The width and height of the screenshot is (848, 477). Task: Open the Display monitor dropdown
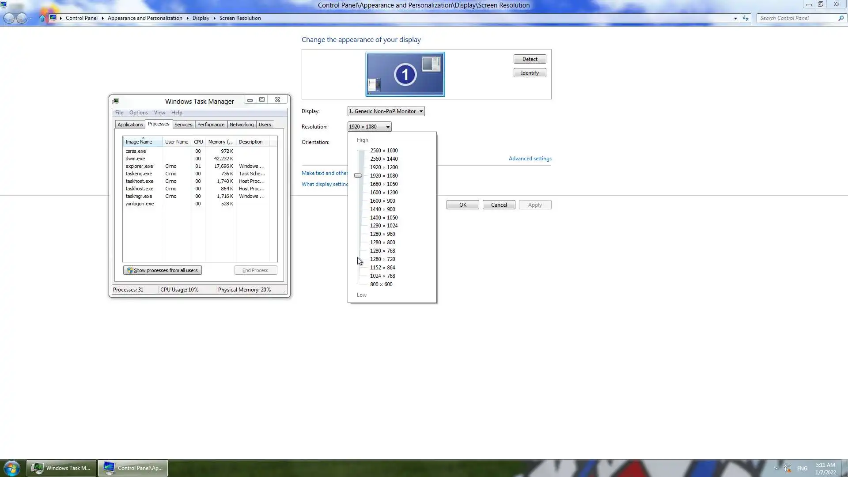click(x=386, y=111)
